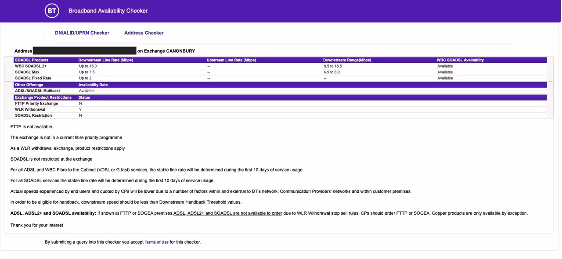
Task: Click the Downstream Line Rate (Mbps) header
Action: (106, 60)
